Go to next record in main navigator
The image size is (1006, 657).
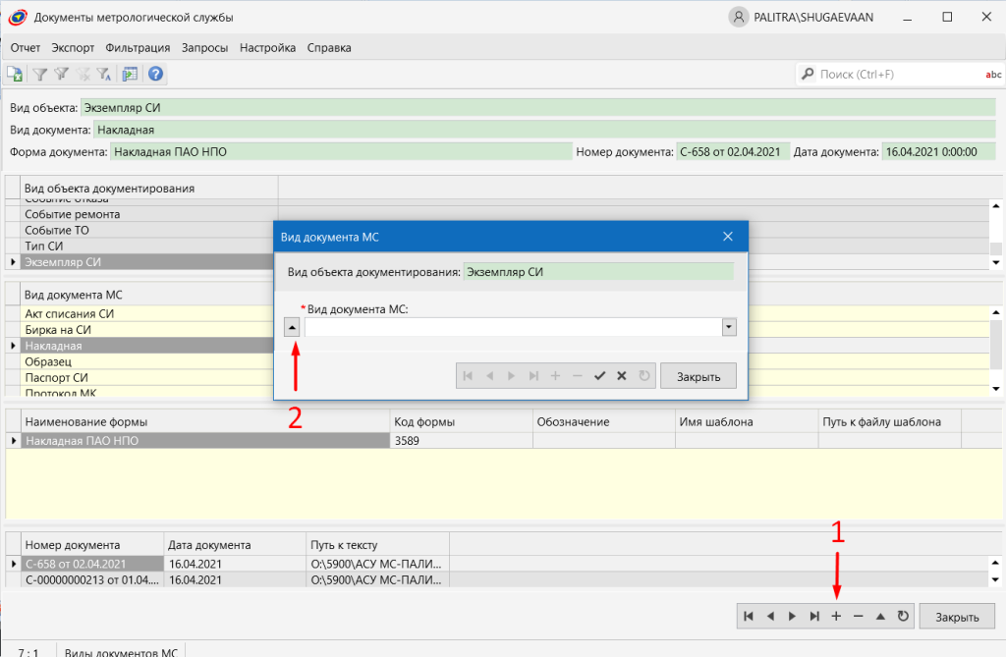[792, 616]
